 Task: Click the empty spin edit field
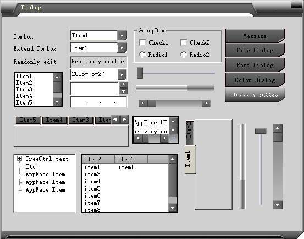pyautogui.click(x=94, y=89)
